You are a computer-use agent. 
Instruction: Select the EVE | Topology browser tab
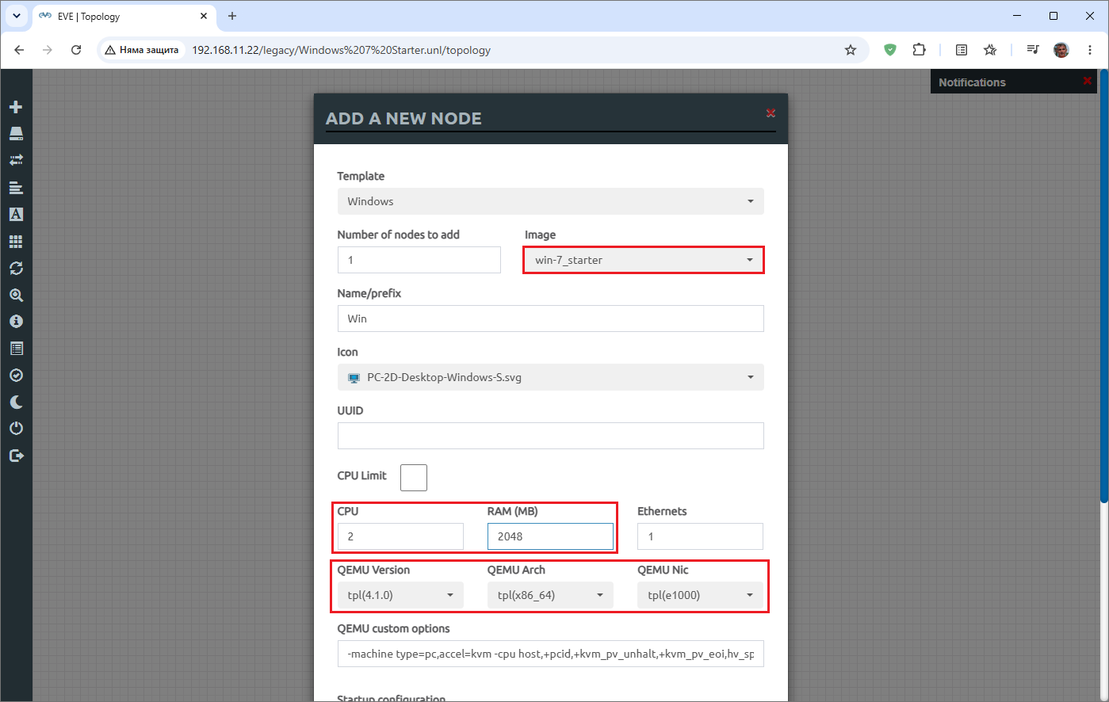coord(124,16)
